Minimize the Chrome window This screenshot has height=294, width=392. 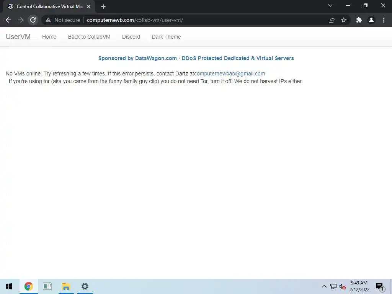[348, 5]
